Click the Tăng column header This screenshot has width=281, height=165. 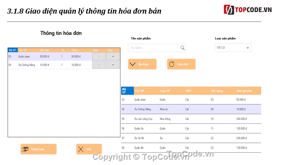110,50
